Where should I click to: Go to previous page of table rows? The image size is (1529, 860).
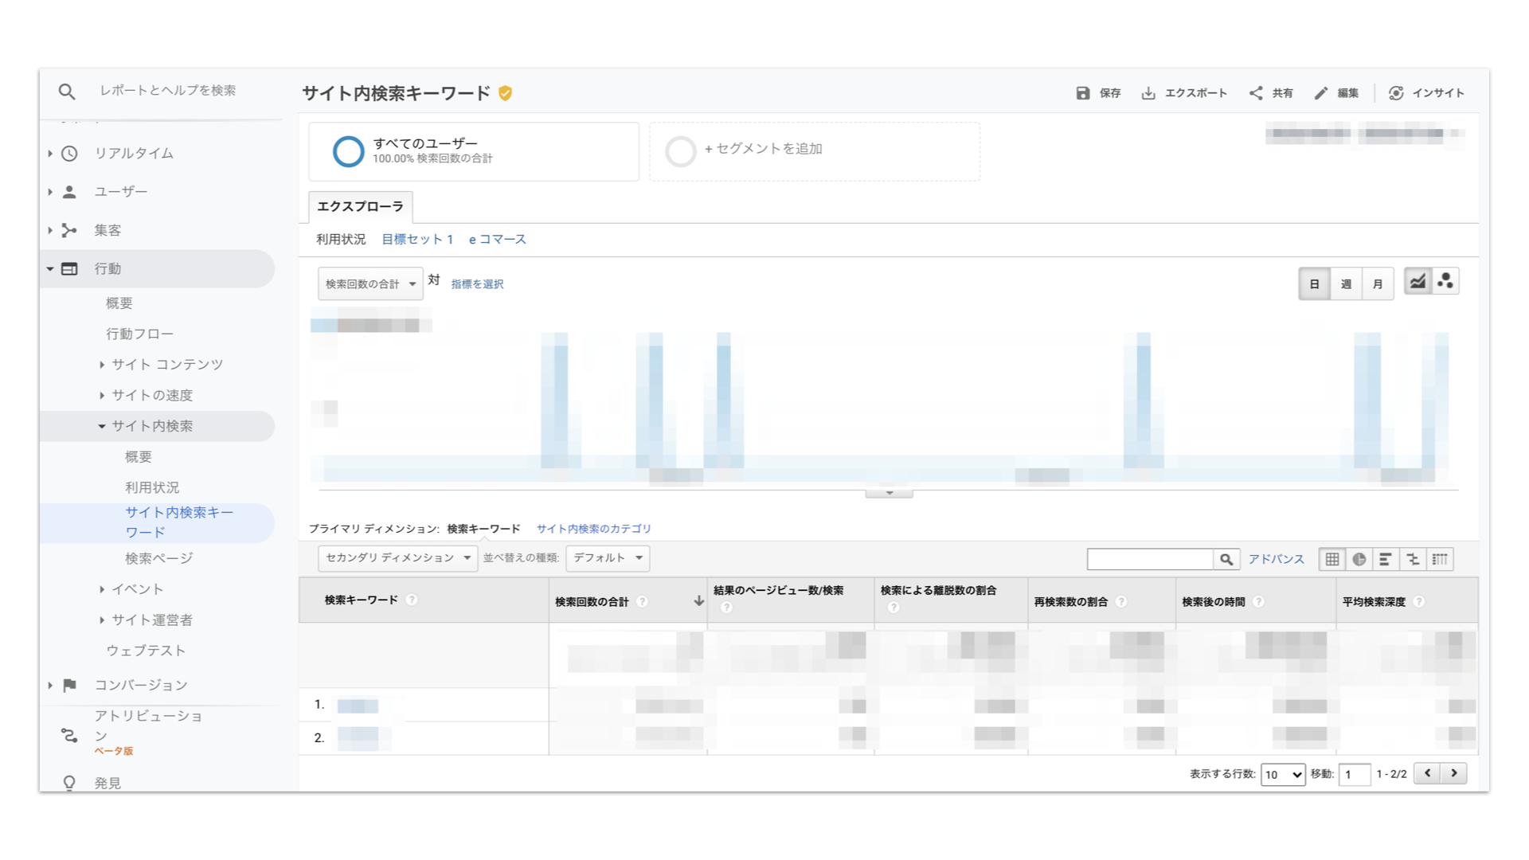(x=1427, y=773)
